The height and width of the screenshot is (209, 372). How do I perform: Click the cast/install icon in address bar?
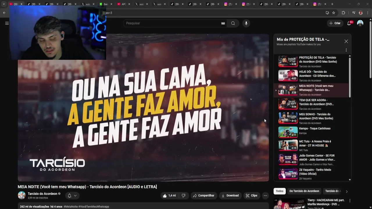[327, 13]
